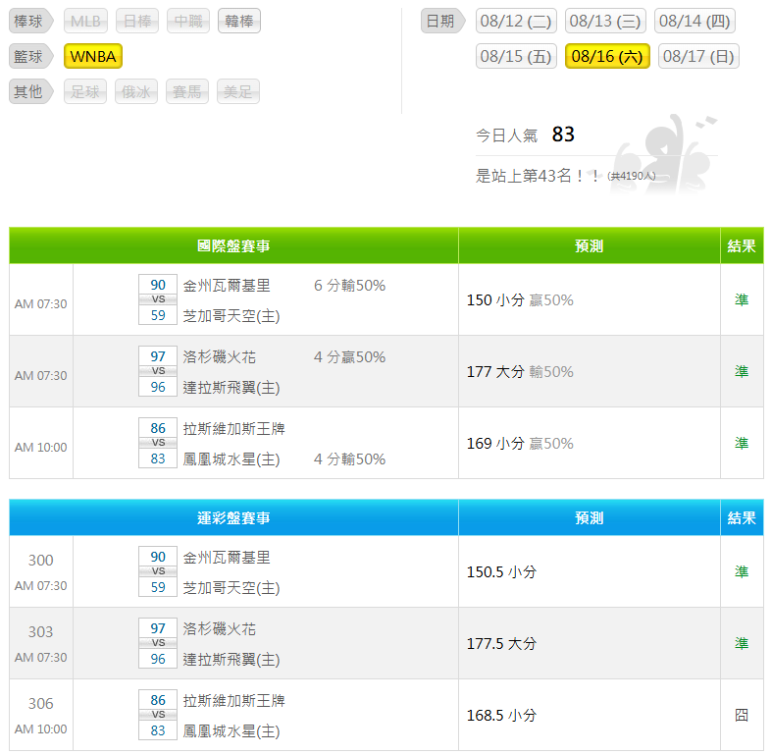Click the 運彩盤賽事 table header

coord(233,517)
